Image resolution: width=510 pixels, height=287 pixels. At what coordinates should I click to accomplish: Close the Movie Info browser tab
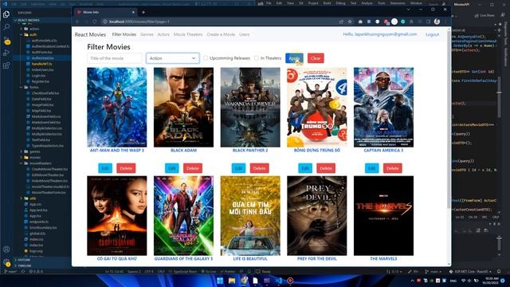(x=133, y=12)
